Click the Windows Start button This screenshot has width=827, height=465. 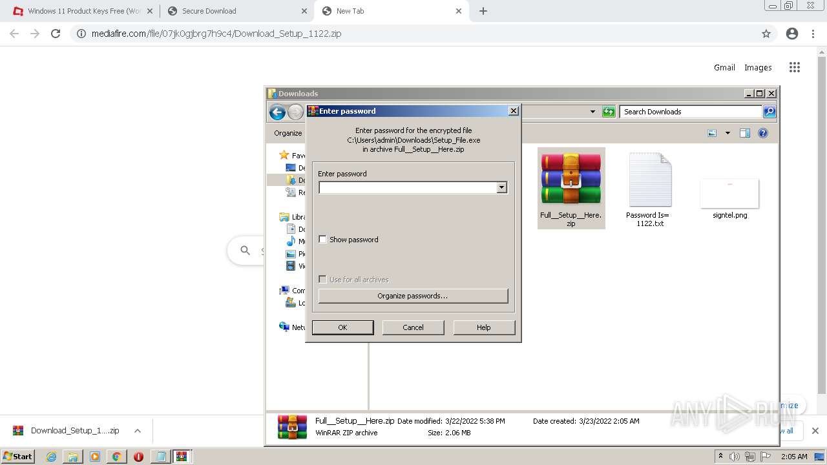click(18, 457)
